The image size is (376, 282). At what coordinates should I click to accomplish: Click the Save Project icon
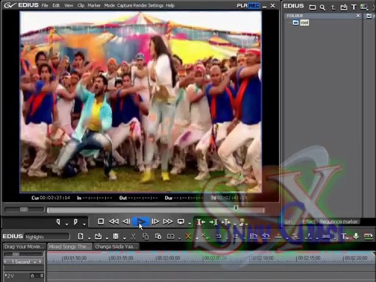[x=116, y=237]
